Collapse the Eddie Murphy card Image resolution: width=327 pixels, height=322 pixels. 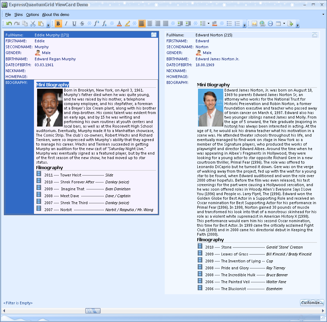pos(154,35)
